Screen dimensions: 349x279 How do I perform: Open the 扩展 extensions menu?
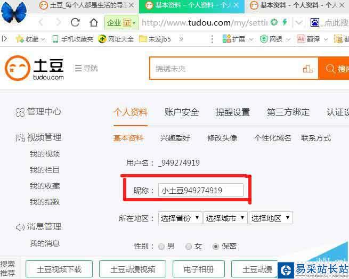point(238,39)
